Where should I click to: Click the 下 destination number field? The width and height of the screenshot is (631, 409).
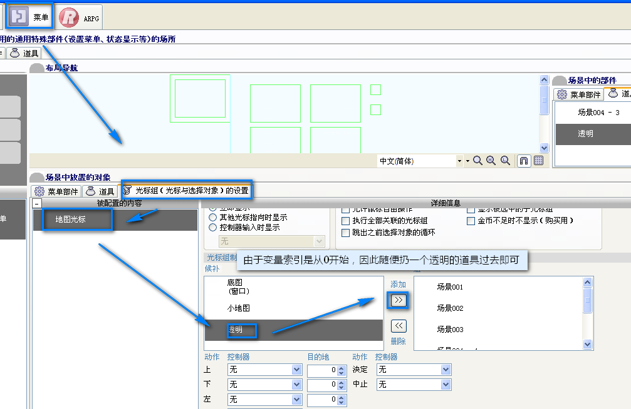(322, 385)
